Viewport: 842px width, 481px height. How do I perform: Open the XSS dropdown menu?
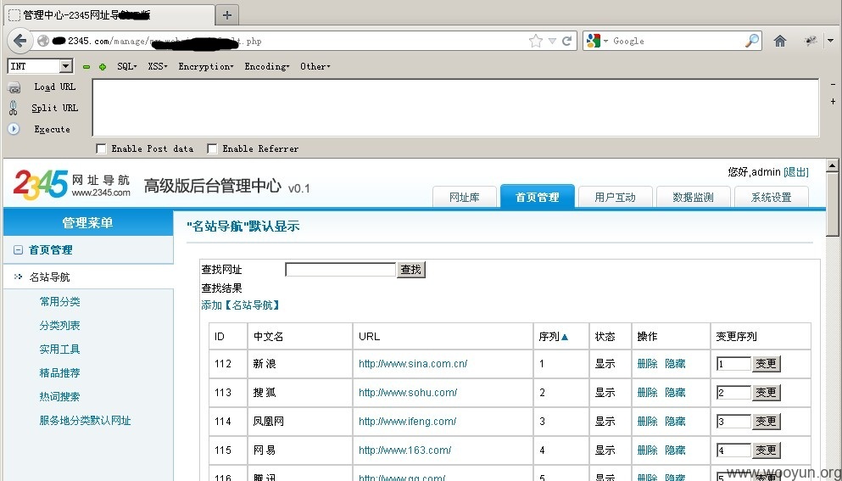tap(158, 66)
